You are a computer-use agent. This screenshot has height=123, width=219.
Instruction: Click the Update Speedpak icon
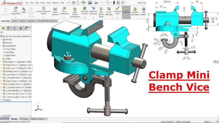pyautogui.click(x=135, y=11)
